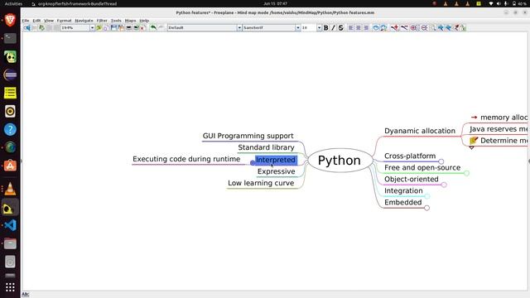This screenshot has height=298, width=530.
Task: Click the cloud icon in toolbar
Action: (376, 27)
